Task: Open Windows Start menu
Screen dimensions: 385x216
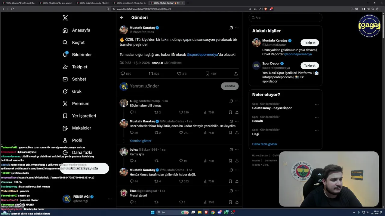Action: point(152,212)
